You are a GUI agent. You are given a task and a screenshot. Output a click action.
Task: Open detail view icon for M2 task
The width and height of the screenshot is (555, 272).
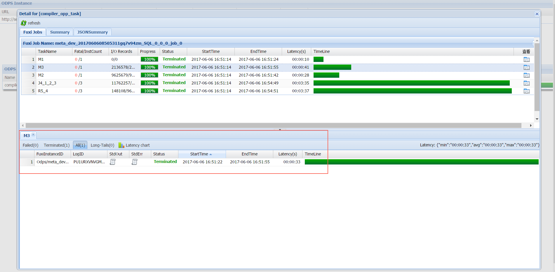(526, 75)
